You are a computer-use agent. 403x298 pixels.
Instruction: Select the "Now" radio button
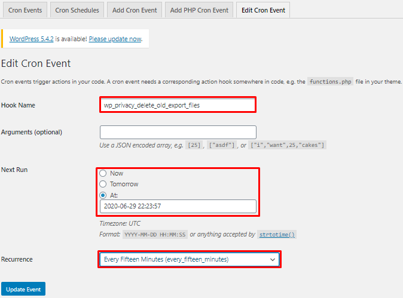click(x=103, y=173)
